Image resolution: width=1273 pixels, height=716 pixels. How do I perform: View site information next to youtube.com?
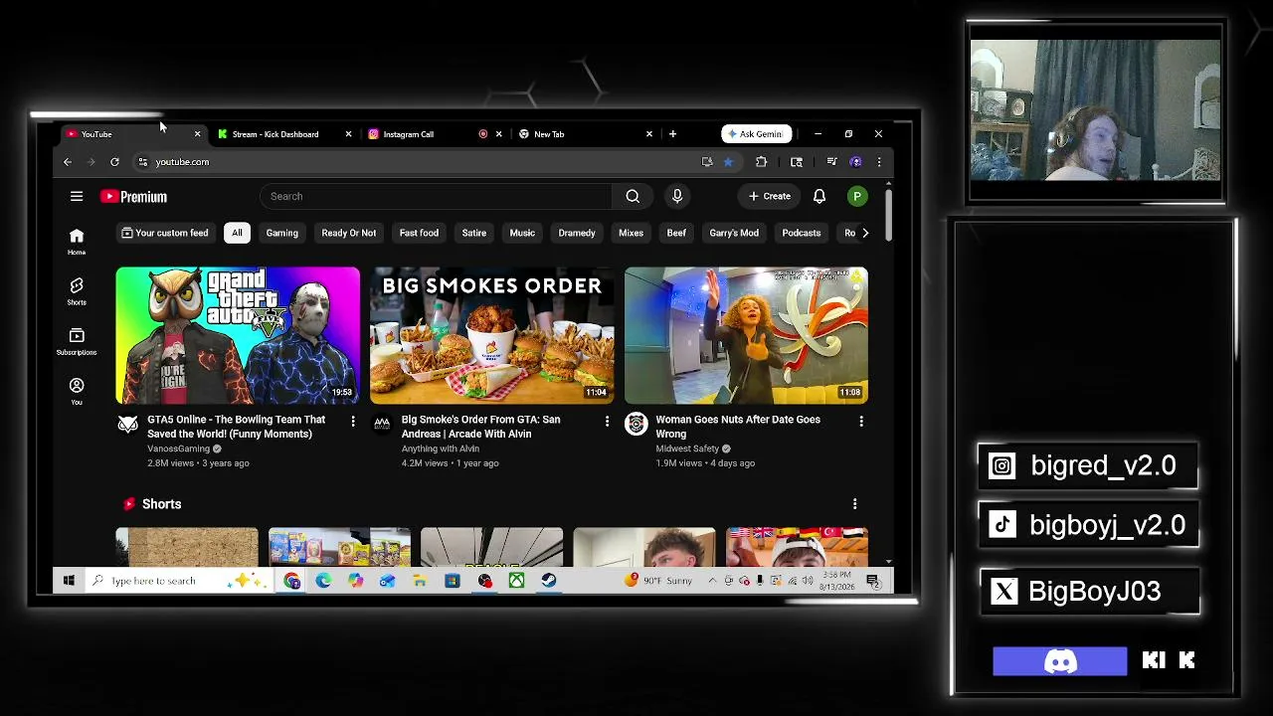pyautogui.click(x=143, y=162)
